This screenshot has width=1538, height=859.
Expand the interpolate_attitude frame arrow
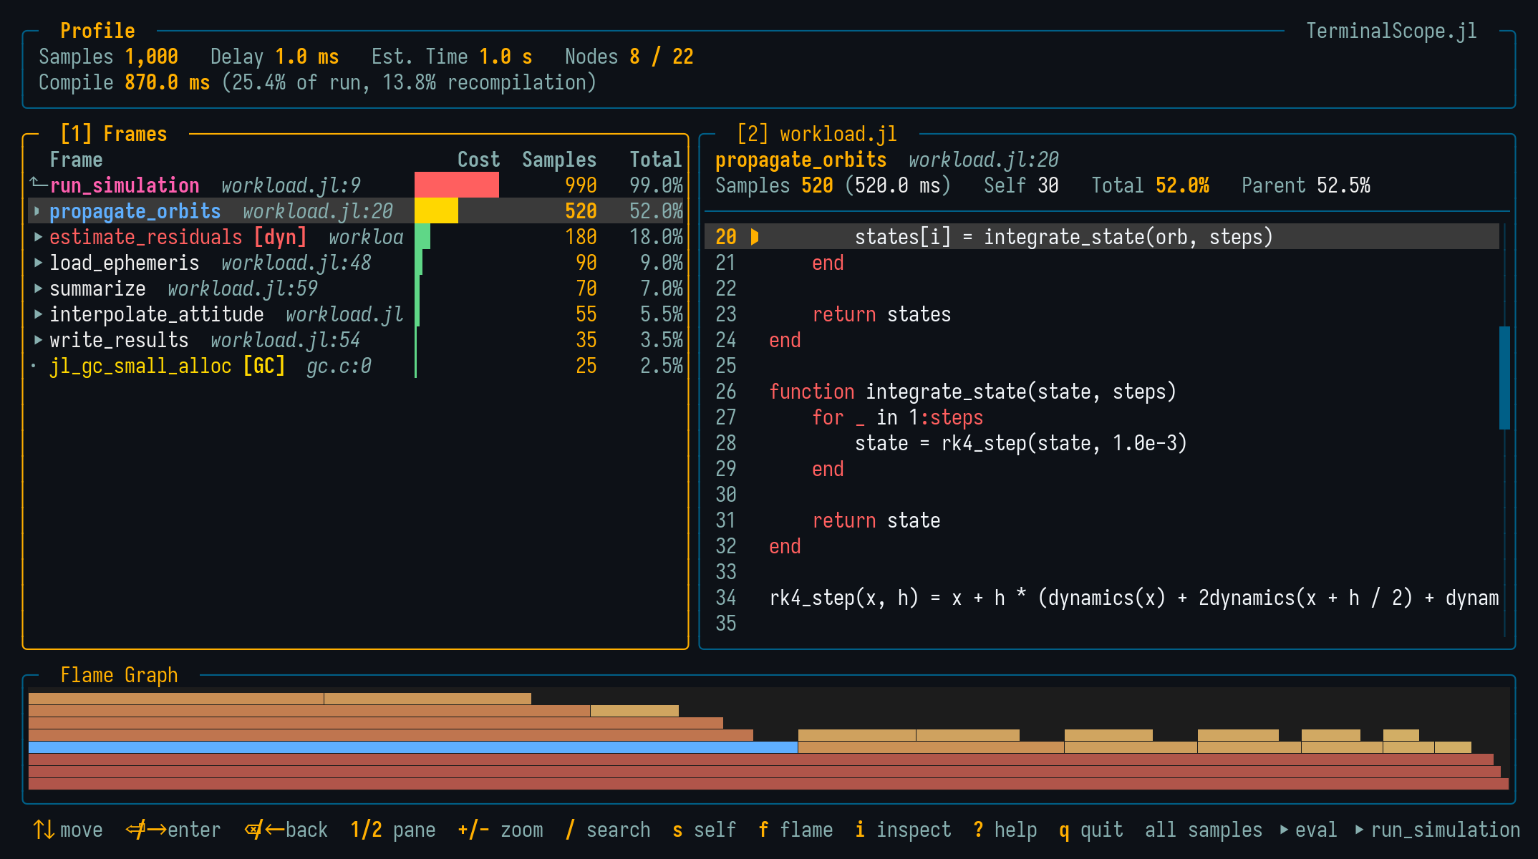click(37, 314)
